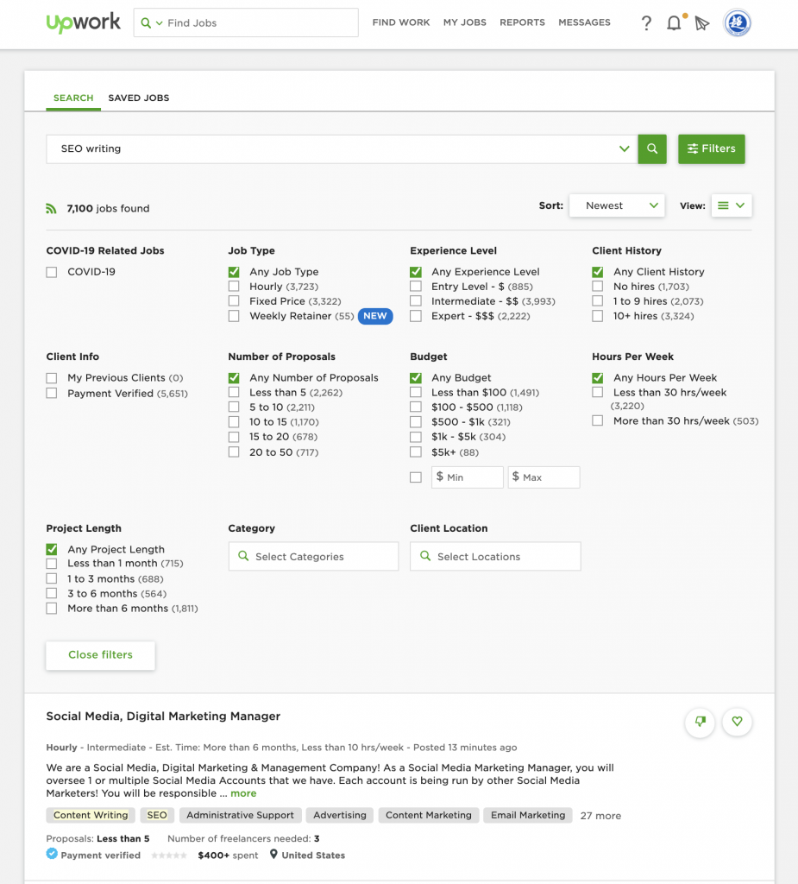Screen dimensions: 798x884
Task: Check Expert - $$$ experience level
Action: [416, 316]
